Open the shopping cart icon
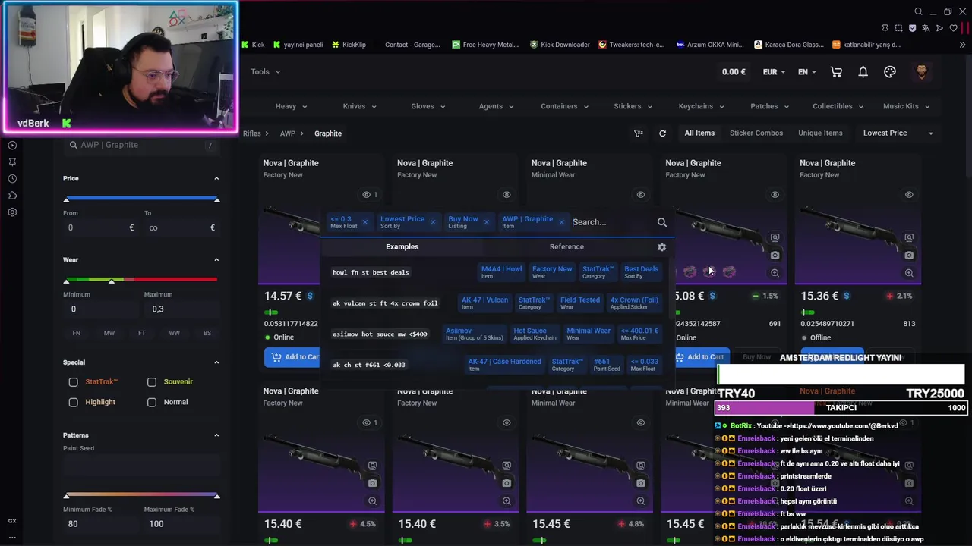972x546 pixels. pyautogui.click(x=836, y=72)
